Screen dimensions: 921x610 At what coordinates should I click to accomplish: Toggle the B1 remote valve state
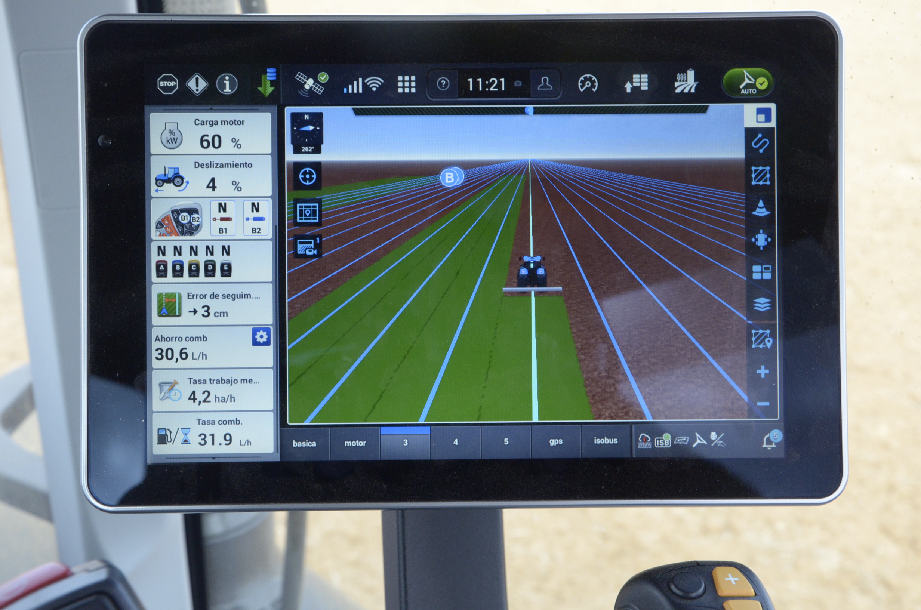tap(222, 218)
